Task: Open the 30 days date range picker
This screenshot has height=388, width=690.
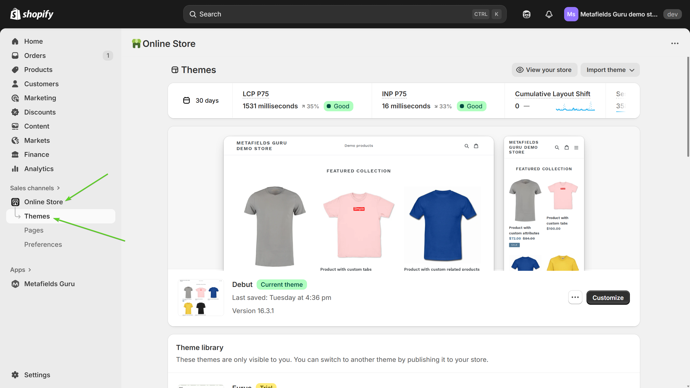Action: (201, 101)
